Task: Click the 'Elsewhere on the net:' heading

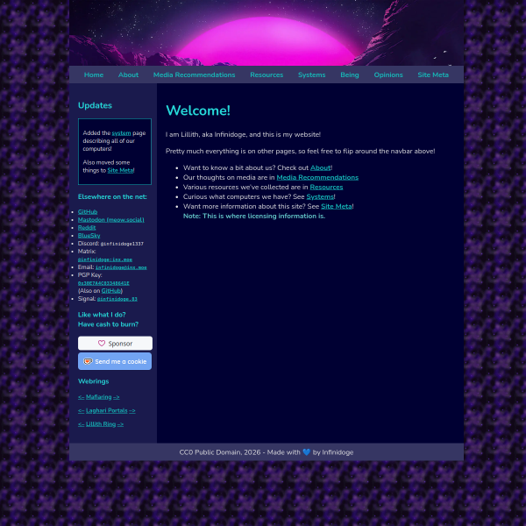Action: click(x=112, y=197)
